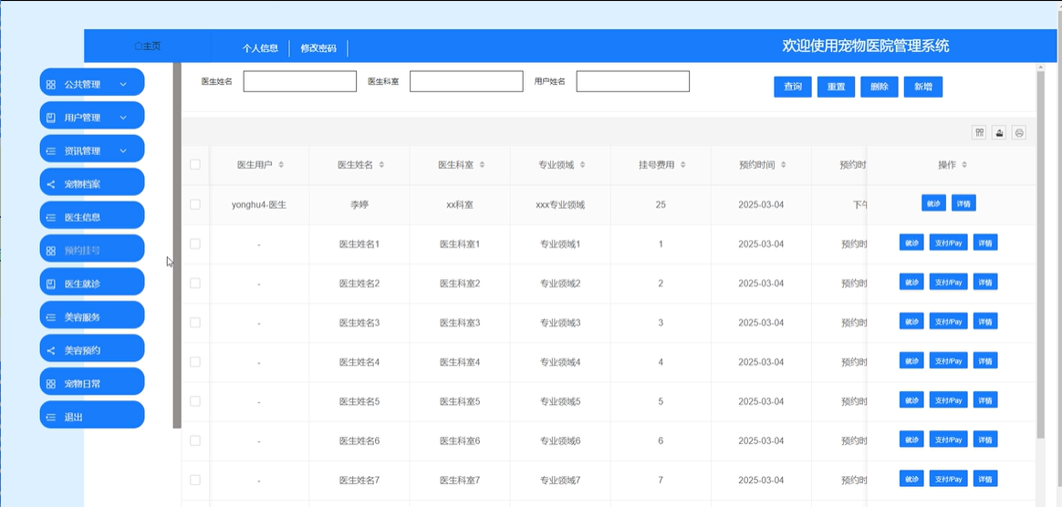Check the row for 医生姓名5
Screen dimensions: 1062x507
(x=195, y=400)
